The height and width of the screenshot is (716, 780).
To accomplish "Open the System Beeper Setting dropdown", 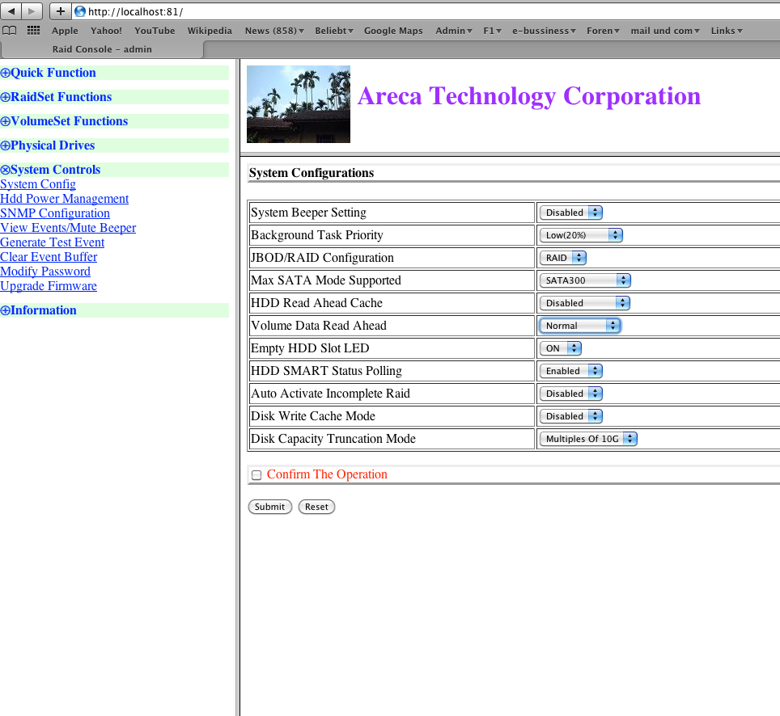I will [x=571, y=213].
